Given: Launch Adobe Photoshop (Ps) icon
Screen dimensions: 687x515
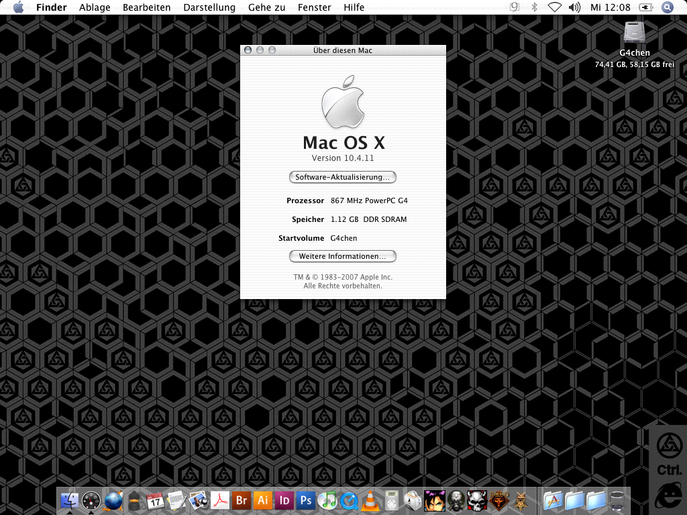Looking at the screenshot, I should coord(306,500).
